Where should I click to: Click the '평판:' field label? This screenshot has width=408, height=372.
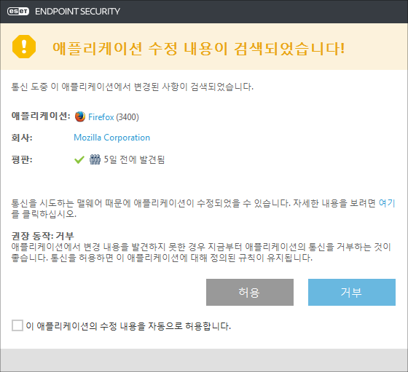(x=22, y=159)
